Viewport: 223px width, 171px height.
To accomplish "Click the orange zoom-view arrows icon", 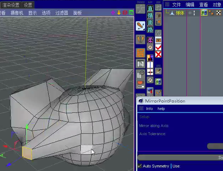I will coord(119,13).
